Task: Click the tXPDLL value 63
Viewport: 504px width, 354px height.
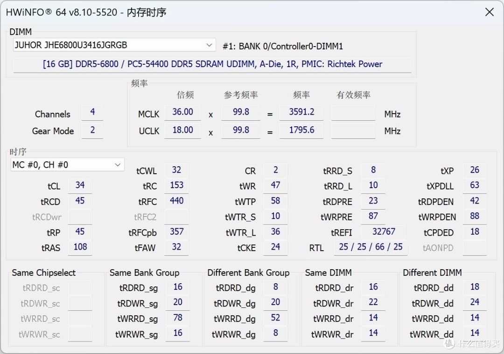Action: [x=475, y=185]
